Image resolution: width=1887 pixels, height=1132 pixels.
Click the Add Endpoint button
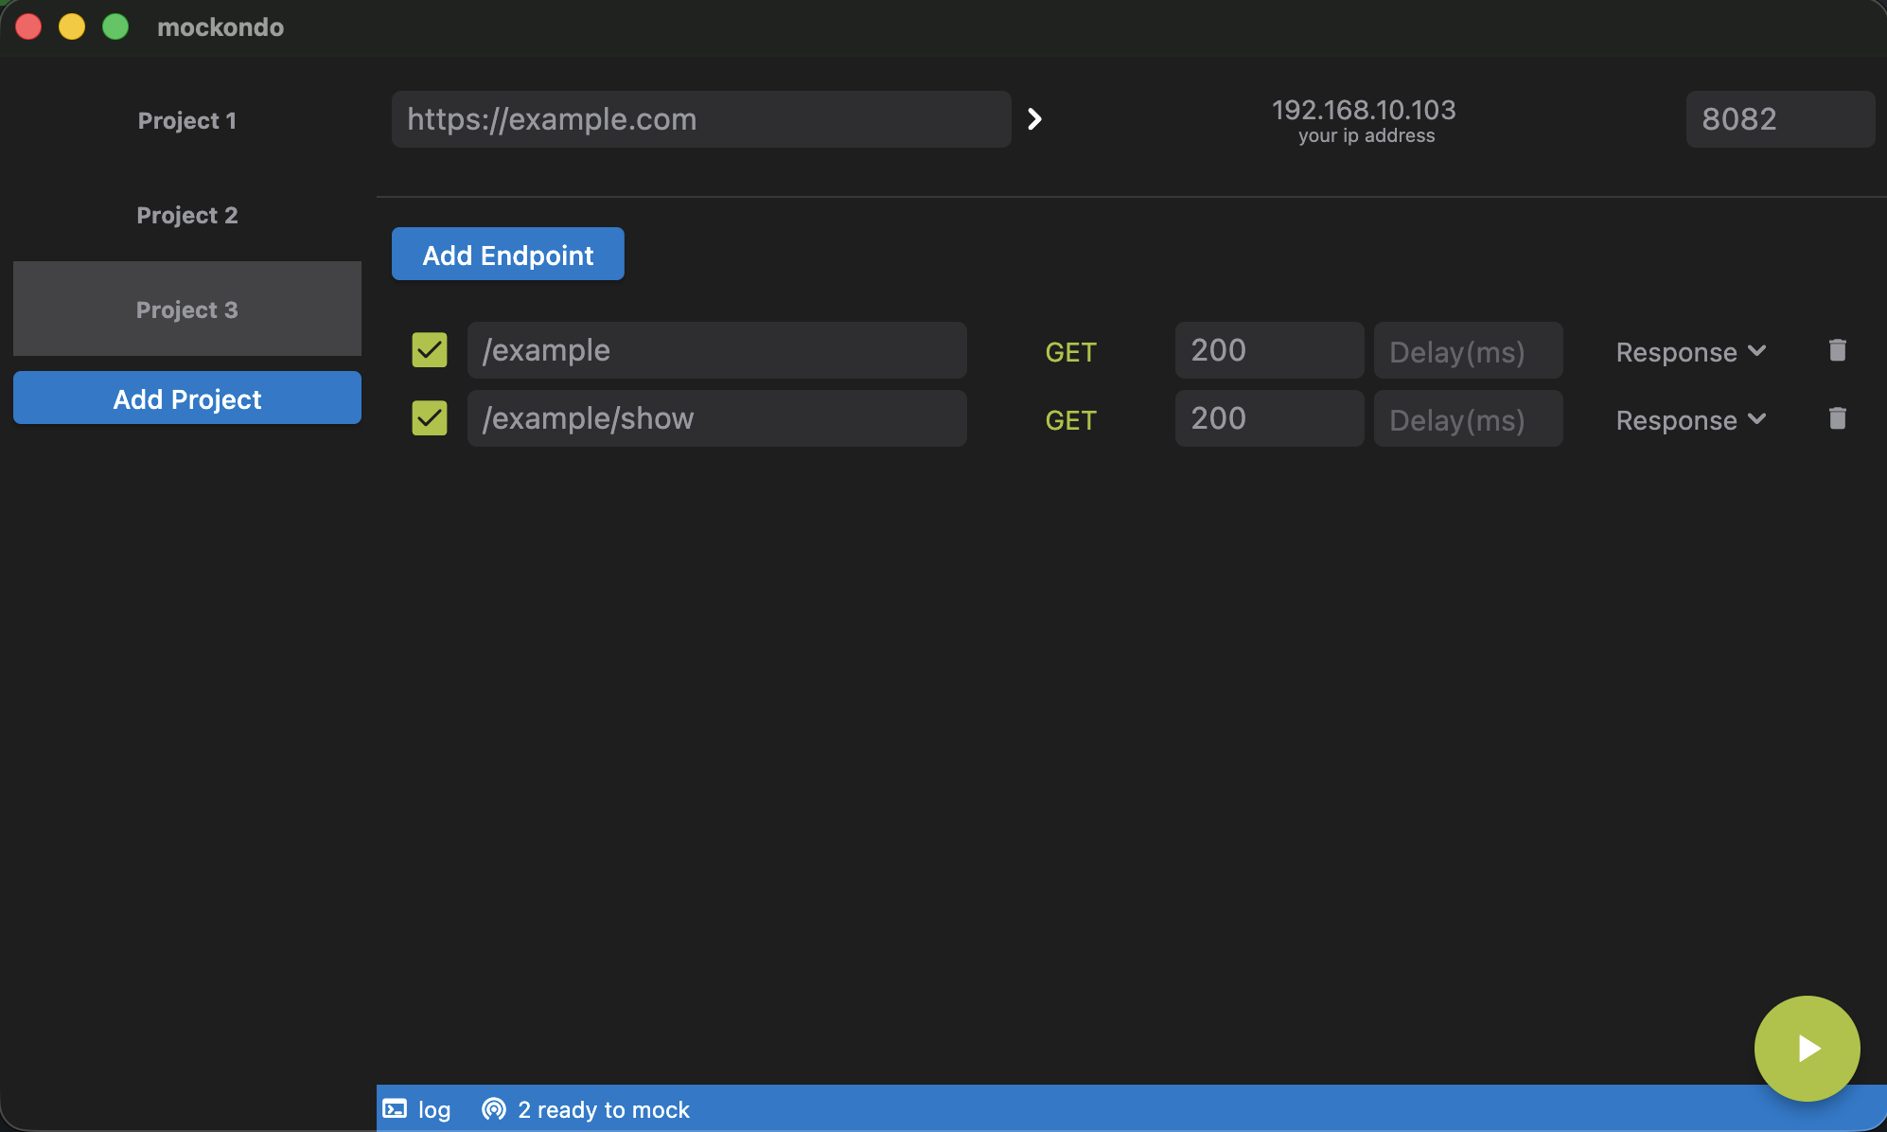(x=508, y=255)
